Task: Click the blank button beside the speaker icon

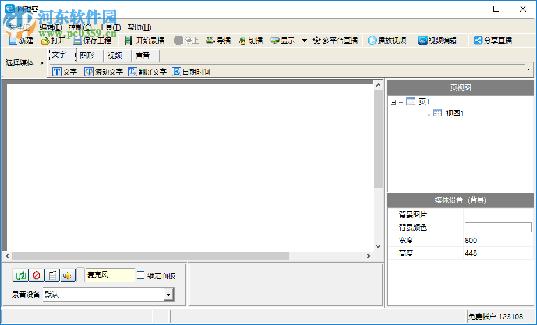Action: pyautogui.click(x=80, y=275)
